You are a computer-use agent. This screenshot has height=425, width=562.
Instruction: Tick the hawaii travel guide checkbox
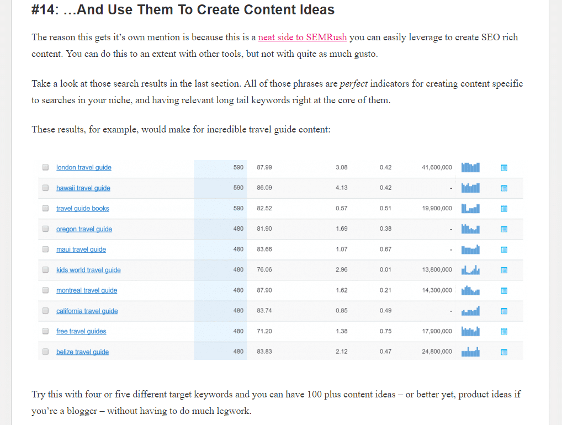tap(45, 188)
